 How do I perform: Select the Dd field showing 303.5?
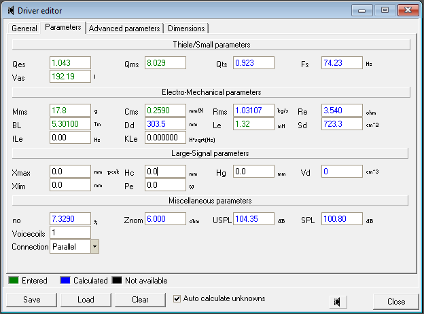pyautogui.click(x=166, y=124)
